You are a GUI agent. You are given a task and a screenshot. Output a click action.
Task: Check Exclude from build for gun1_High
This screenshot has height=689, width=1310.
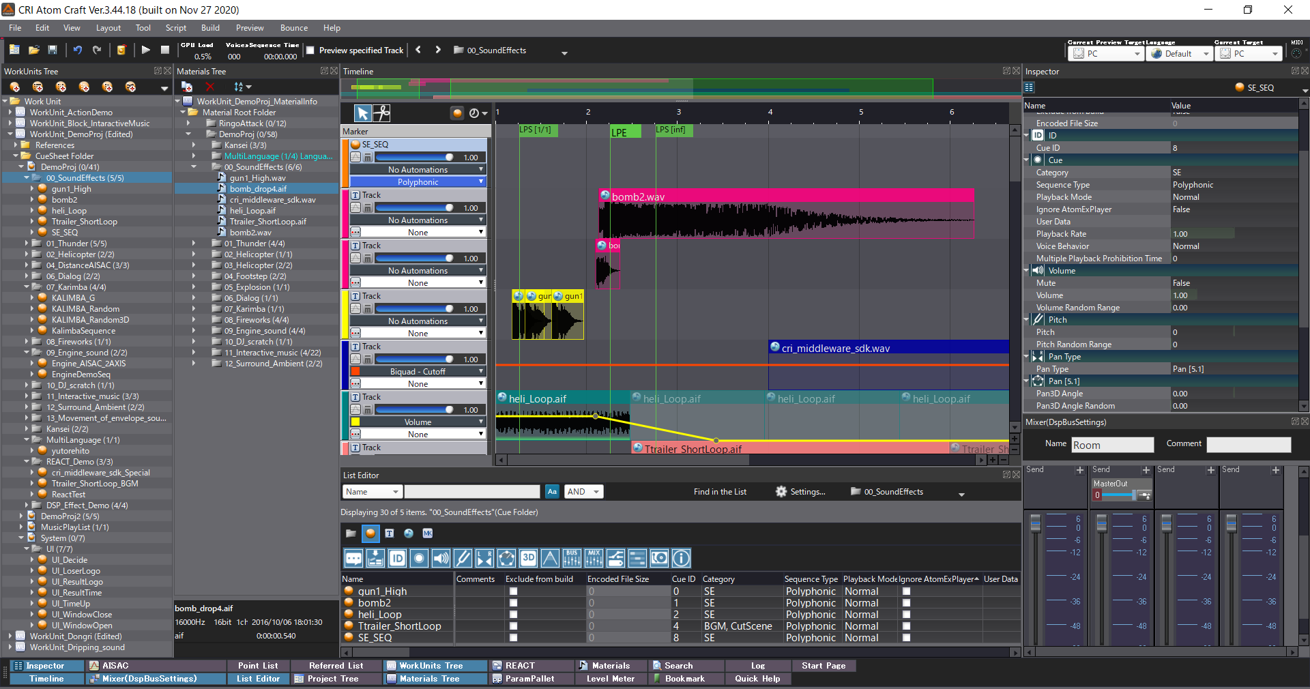[x=513, y=591]
